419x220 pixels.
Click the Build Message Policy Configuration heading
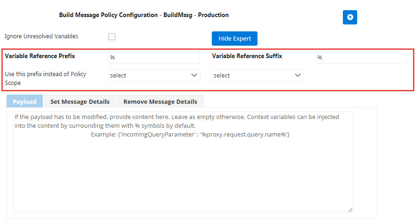(x=144, y=15)
